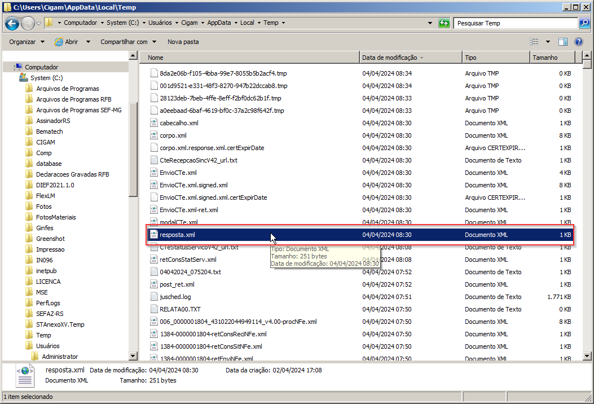Click the Back navigation arrow button
The width and height of the screenshot is (594, 404).
tap(12, 24)
